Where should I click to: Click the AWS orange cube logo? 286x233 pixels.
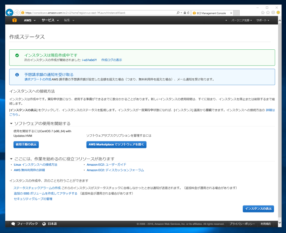pyautogui.click(x=14, y=20)
